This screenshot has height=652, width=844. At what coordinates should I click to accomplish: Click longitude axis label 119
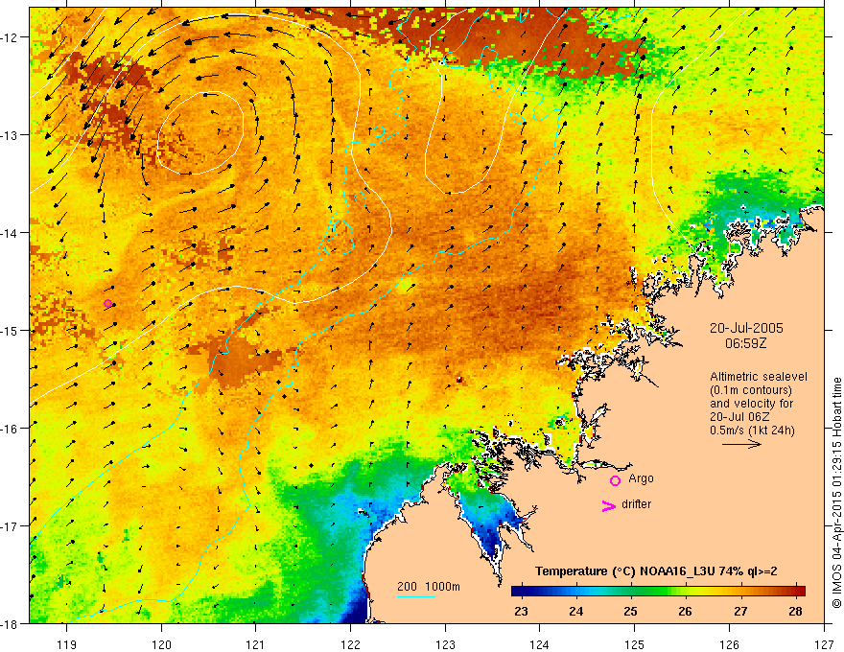pyautogui.click(x=67, y=644)
